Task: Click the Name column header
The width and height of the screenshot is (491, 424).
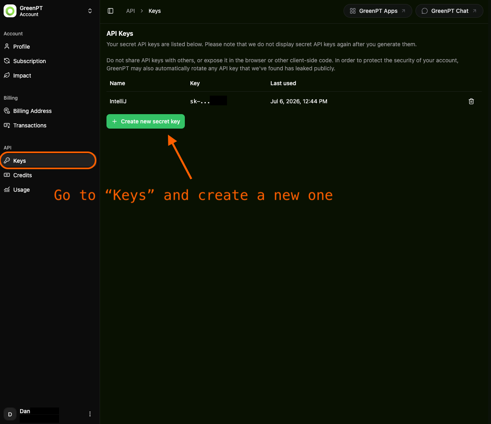Action: coord(117,83)
